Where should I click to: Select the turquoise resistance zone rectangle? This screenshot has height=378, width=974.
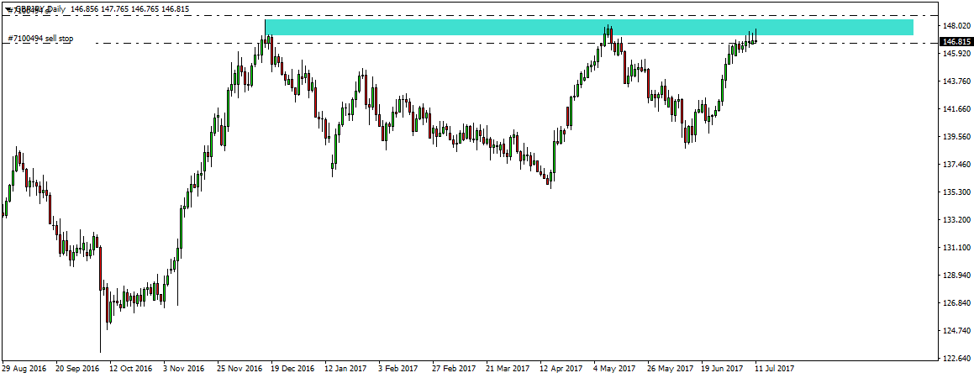click(589, 28)
